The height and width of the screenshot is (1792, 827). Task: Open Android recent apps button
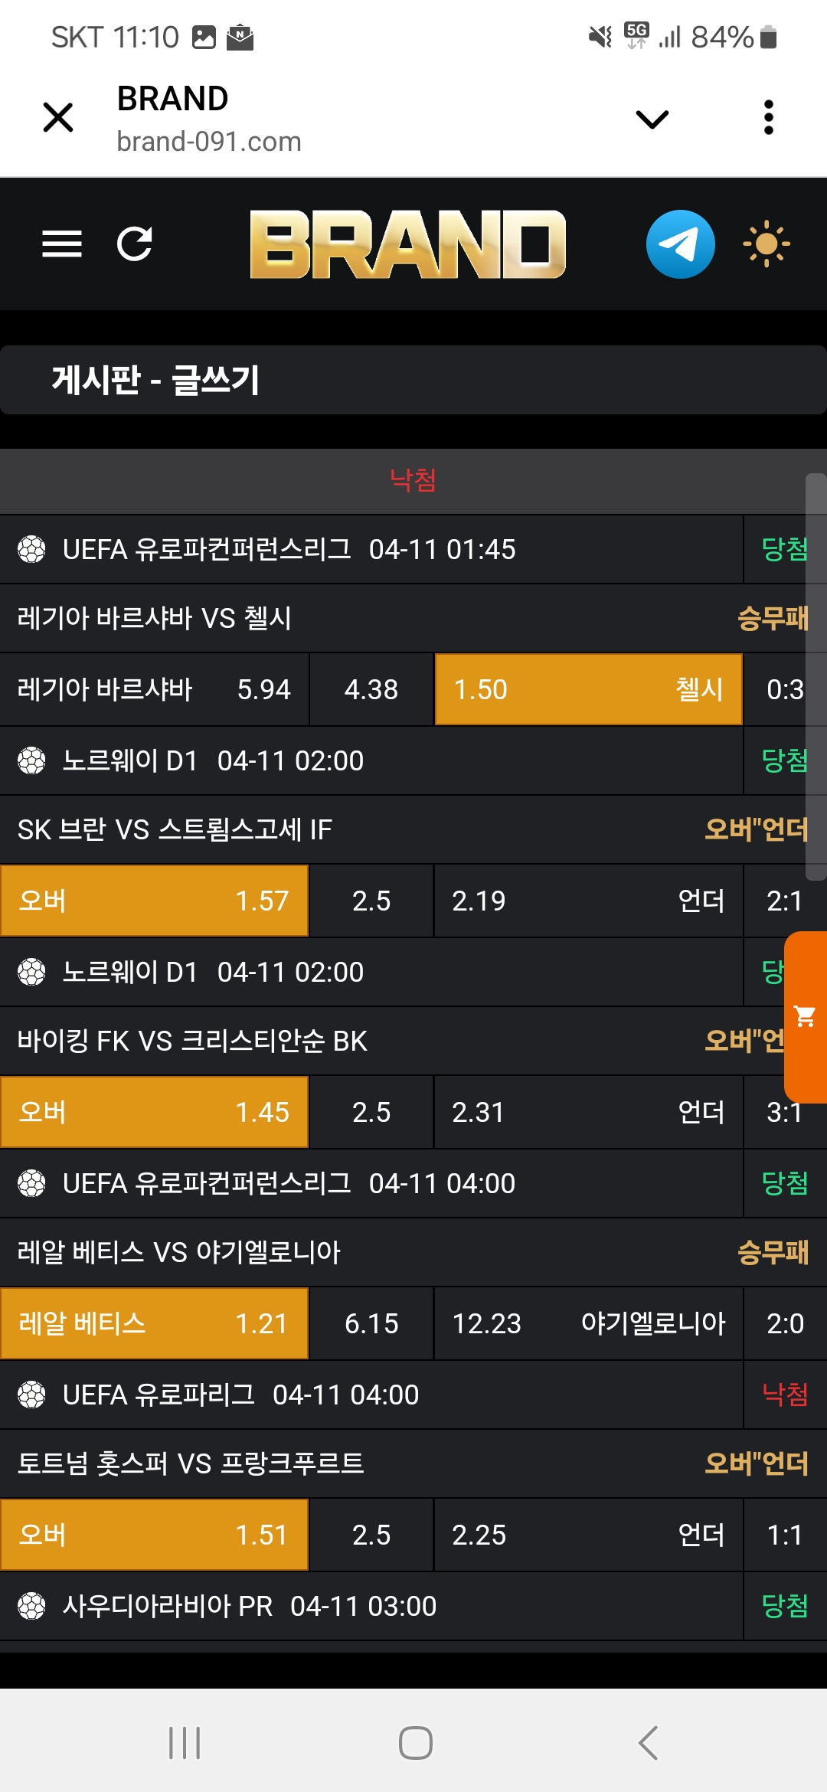click(x=185, y=1743)
